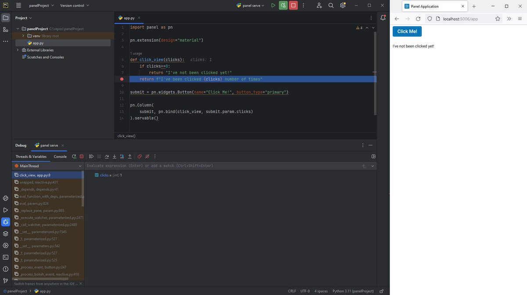
Task: Switch to the Threads & Variables tab
Action: click(31, 156)
